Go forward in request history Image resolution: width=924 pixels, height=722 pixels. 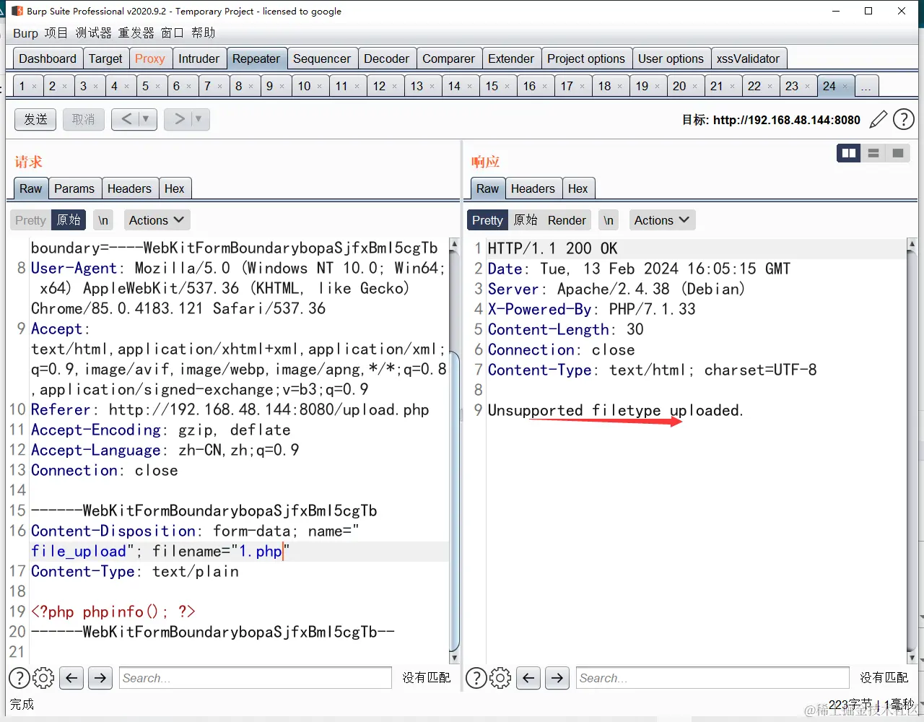coord(179,119)
